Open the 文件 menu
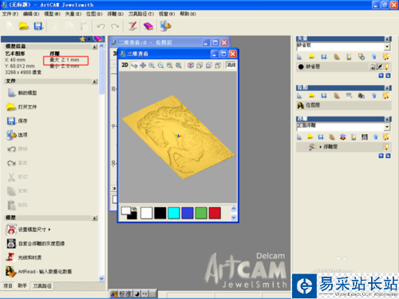 click(x=10, y=14)
